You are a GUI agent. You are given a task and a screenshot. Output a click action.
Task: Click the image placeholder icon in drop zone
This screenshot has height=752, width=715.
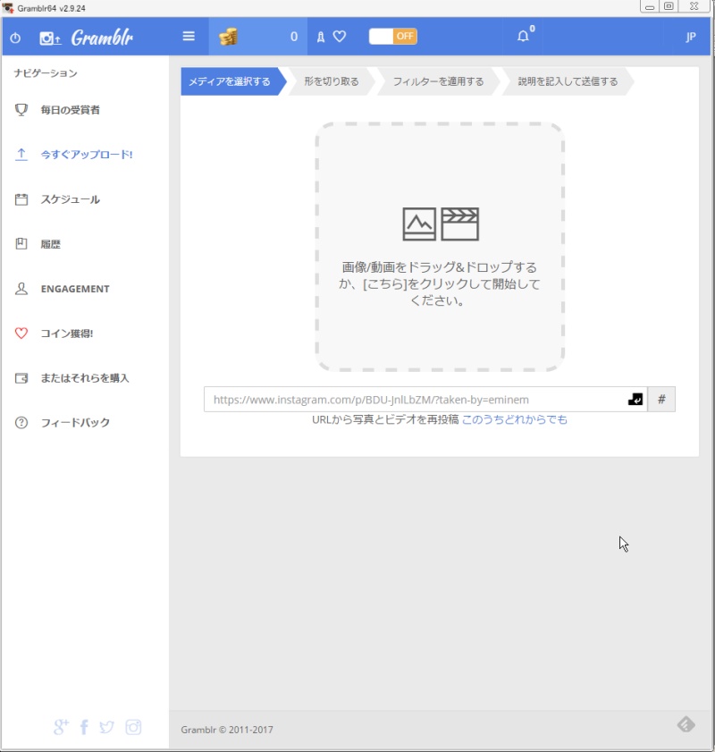pos(419,224)
